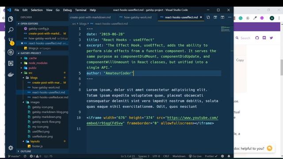Open the Explorer view in activity bar
283x159 pixels.
11,19
